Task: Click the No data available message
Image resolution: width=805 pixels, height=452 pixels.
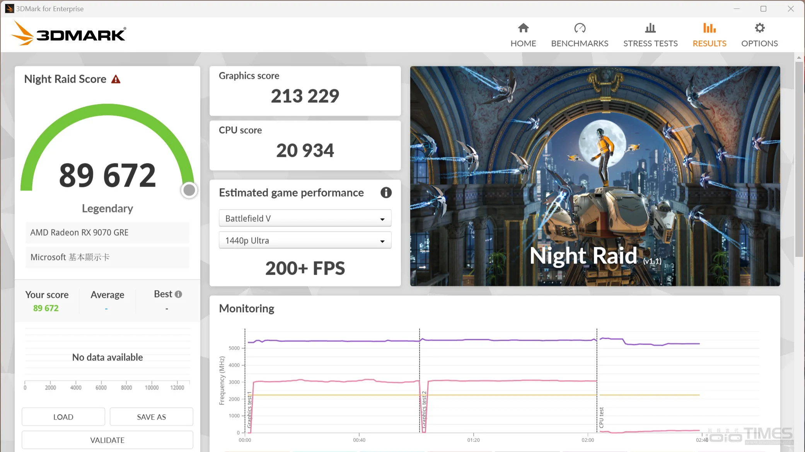Action: coord(107,357)
